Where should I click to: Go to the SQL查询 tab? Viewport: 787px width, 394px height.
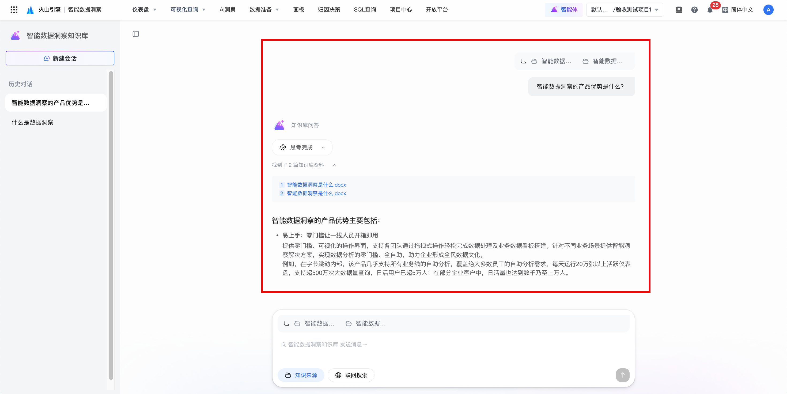tap(365, 10)
